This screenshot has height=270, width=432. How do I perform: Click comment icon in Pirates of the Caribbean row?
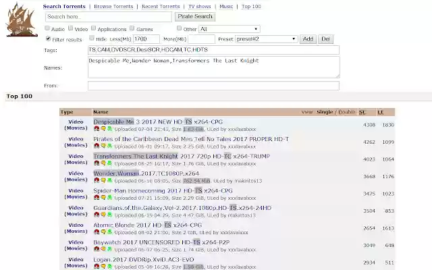click(x=103, y=146)
